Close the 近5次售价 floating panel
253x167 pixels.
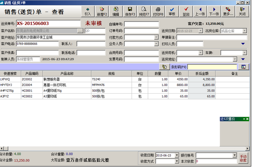(x=247, y=119)
